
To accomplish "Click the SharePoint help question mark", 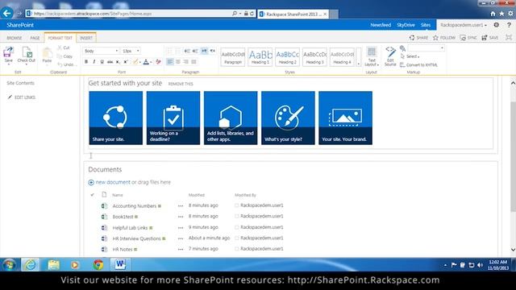I will (509, 25).
